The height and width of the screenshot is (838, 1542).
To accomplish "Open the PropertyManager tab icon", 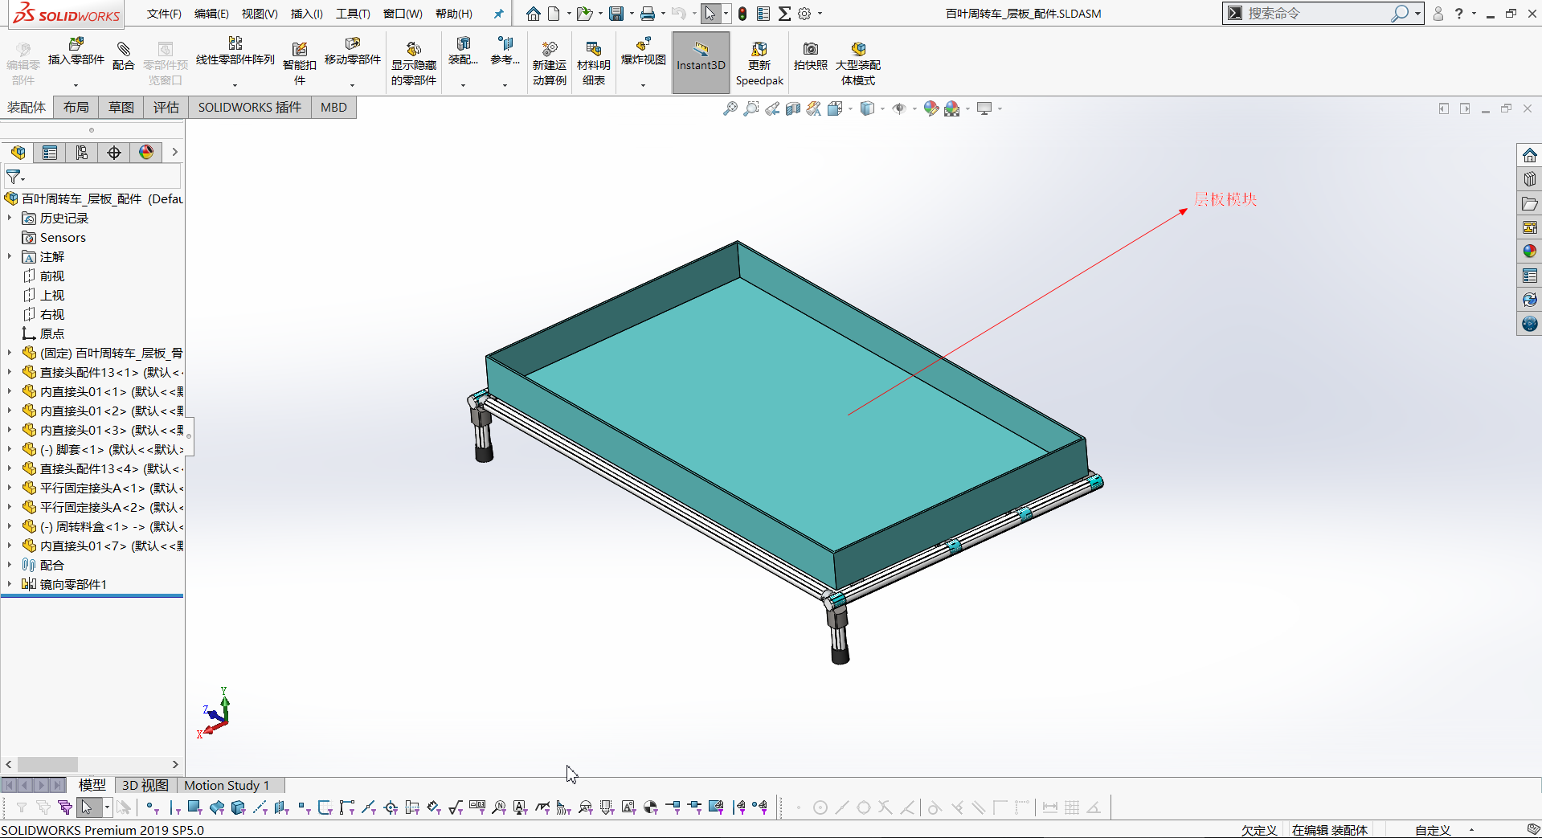I will pos(50,153).
